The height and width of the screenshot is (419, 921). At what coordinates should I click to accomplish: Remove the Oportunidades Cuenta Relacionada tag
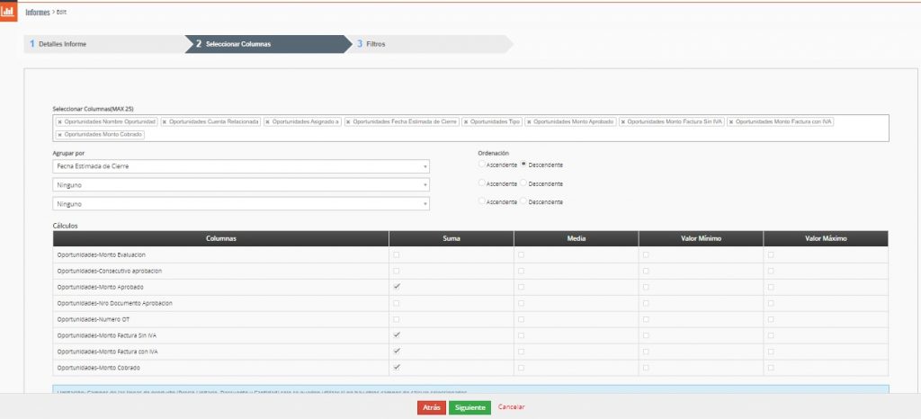165,121
